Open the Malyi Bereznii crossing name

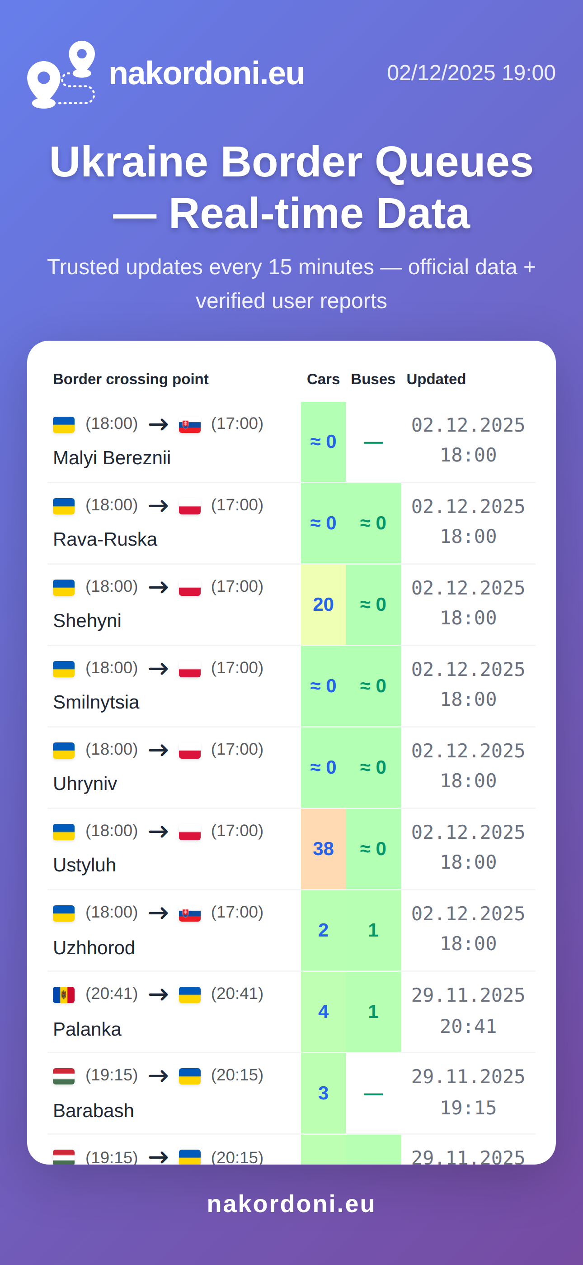[x=112, y=458]
